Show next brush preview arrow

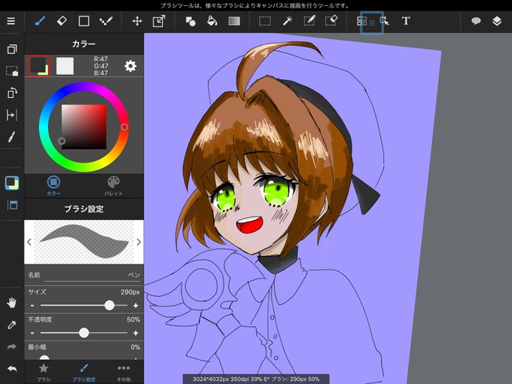click(139, 242)
